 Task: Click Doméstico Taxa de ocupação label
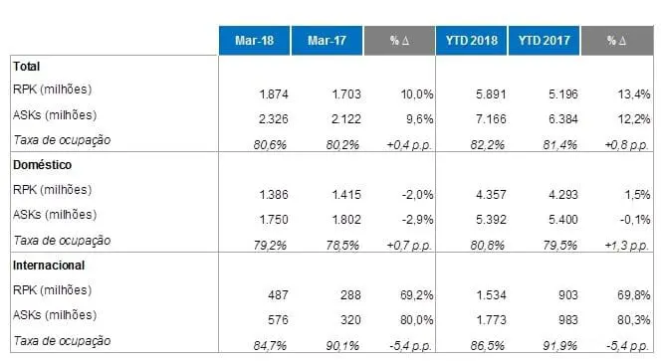click(62, 241)
